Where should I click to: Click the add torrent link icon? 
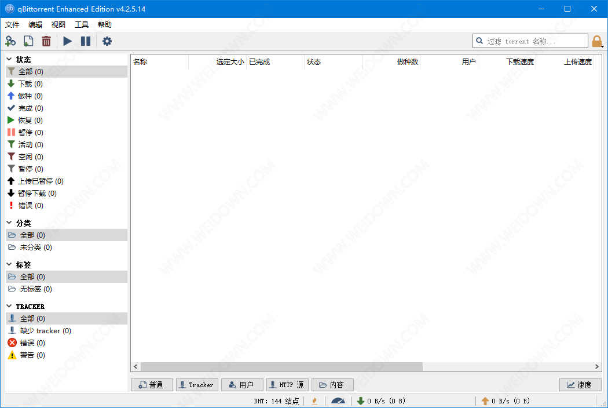(x=10, y=41)
